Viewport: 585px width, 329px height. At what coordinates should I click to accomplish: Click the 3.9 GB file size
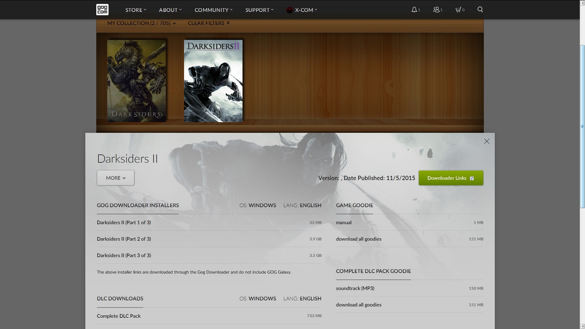pos(315,239)
